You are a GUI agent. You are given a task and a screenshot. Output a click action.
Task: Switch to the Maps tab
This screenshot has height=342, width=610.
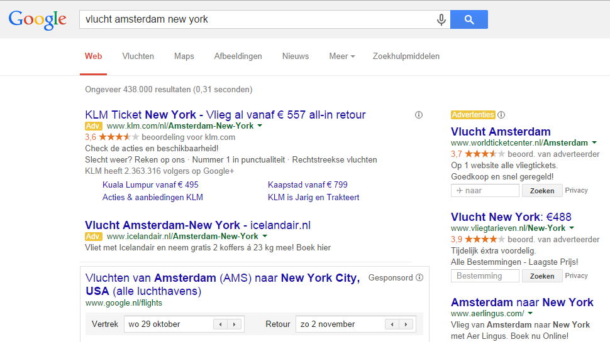pyautogui.click(x=184, y=56)
